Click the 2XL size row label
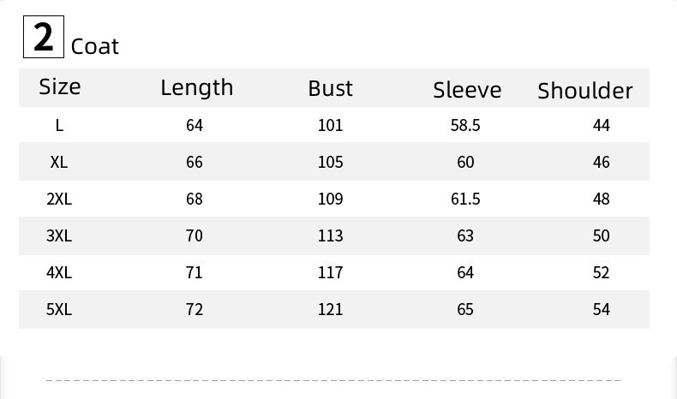Screen dimensions: 677x399 pos(59,199)
